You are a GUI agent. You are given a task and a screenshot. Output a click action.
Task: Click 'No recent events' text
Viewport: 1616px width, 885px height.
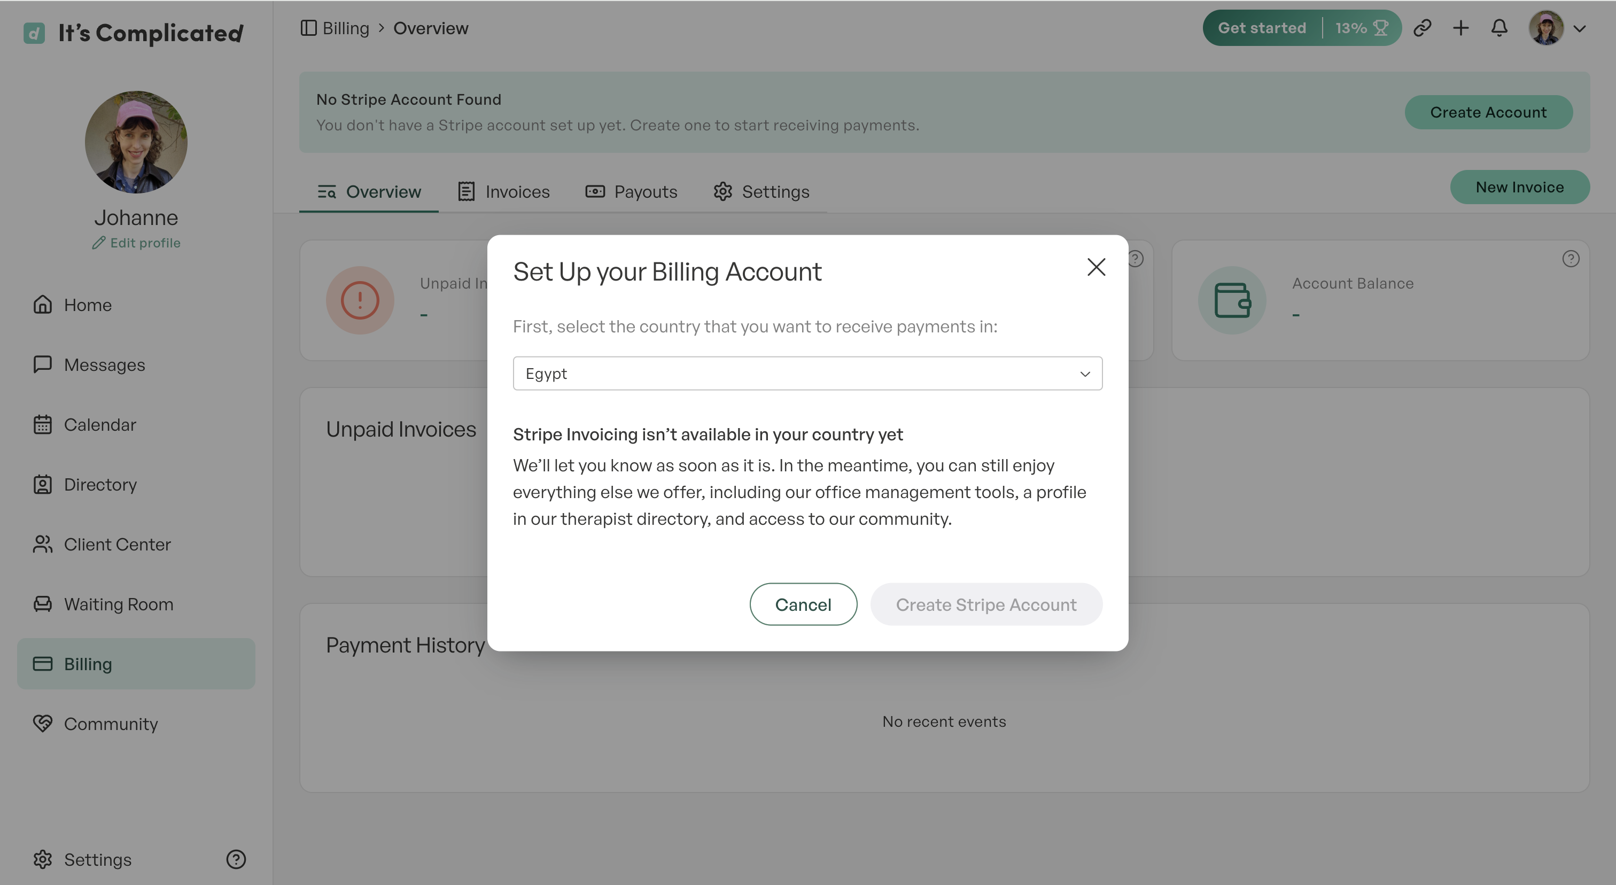point(944,722)
